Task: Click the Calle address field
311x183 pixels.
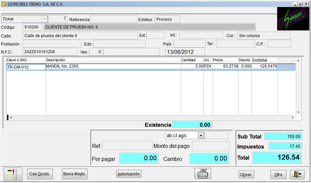Action: 80,36
